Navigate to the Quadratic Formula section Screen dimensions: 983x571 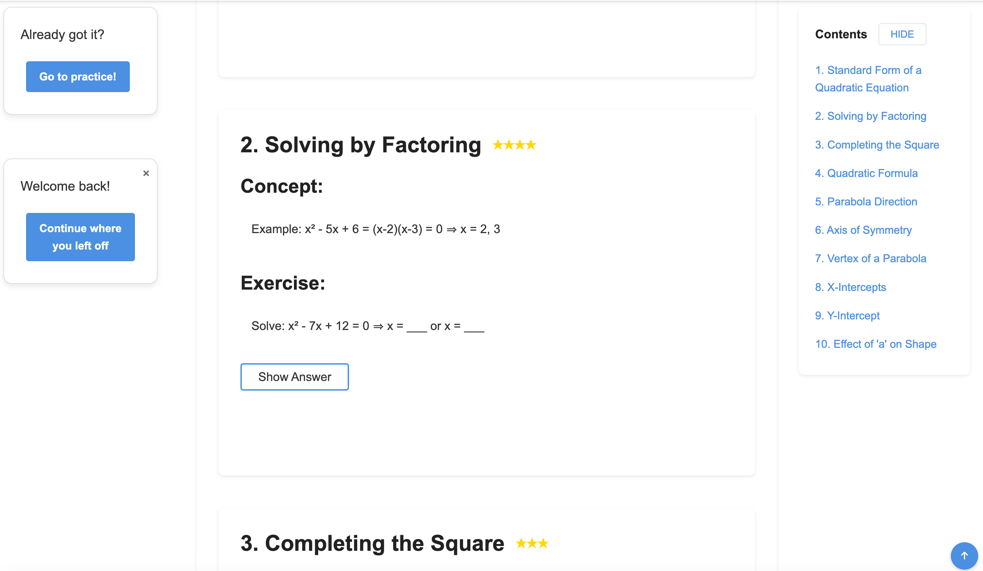click(x=866, y=174)
